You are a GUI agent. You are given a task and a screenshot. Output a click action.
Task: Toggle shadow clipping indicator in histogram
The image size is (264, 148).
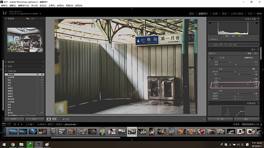coord(210,23)
